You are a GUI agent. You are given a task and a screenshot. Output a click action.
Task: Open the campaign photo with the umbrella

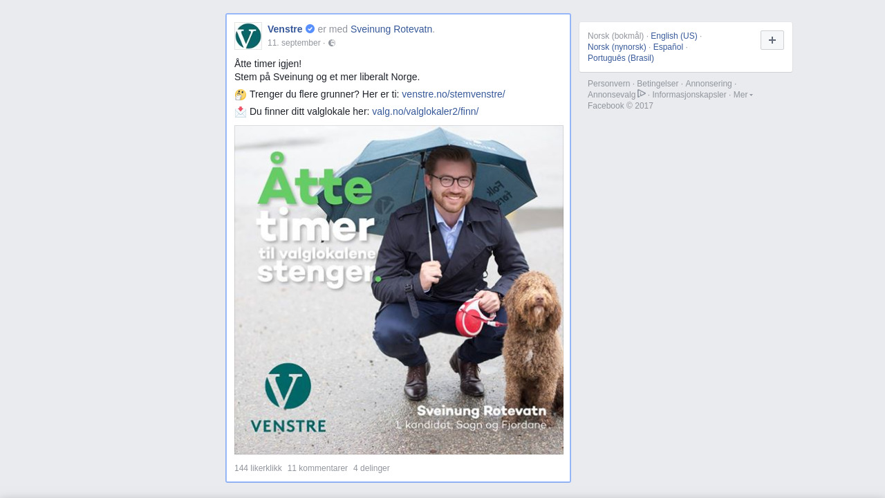pos(399,290)
